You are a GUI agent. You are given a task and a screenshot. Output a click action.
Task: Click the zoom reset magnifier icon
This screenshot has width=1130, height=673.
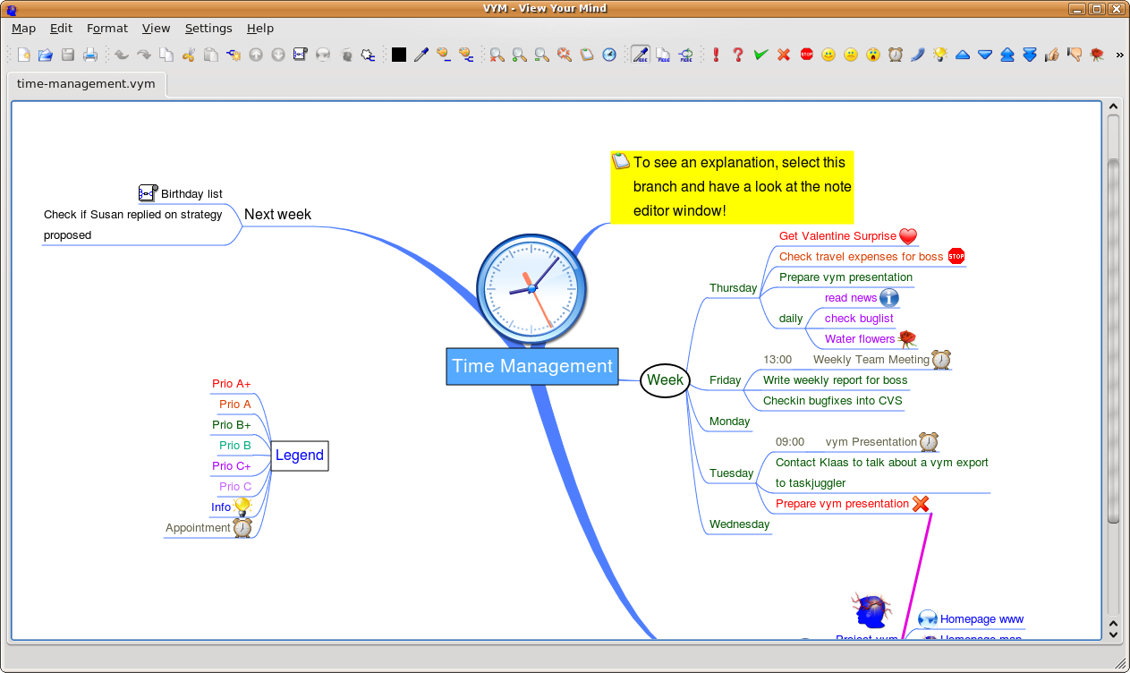click(497, 55)
